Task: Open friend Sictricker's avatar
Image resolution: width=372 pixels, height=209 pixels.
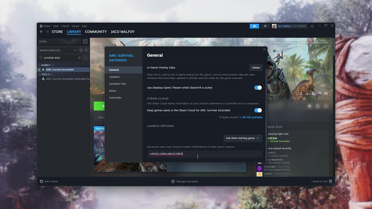Action: [259, 168]
